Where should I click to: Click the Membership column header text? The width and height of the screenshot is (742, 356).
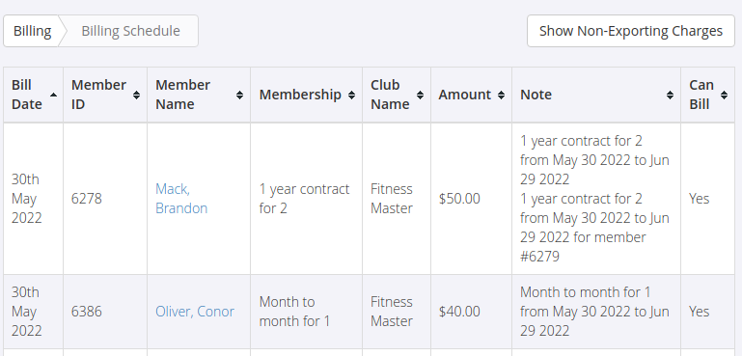(300, 95)
